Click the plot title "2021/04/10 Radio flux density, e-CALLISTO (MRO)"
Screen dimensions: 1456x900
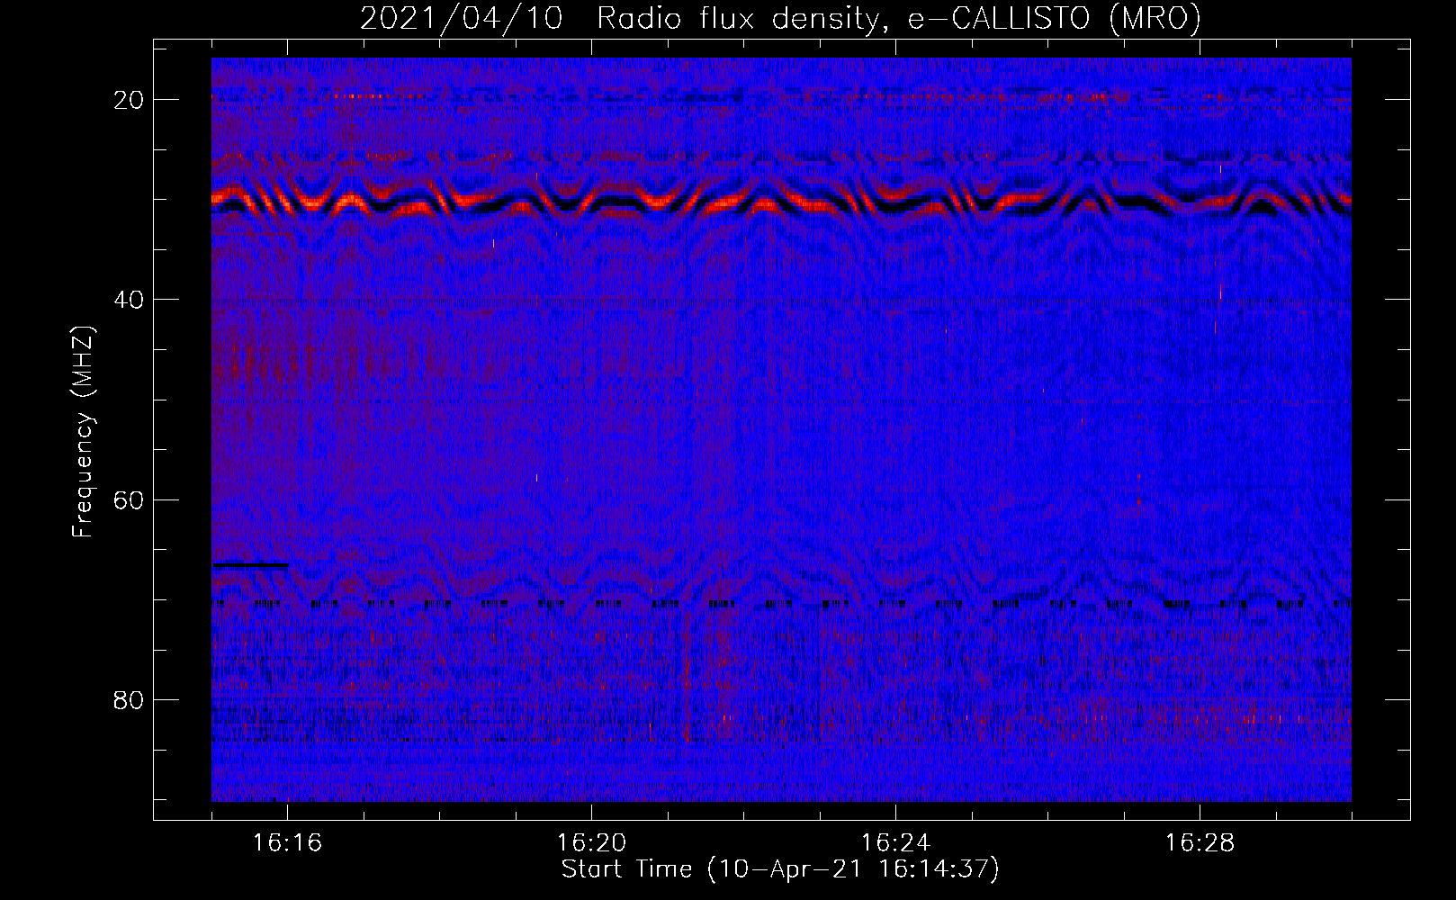pos(780,19)
